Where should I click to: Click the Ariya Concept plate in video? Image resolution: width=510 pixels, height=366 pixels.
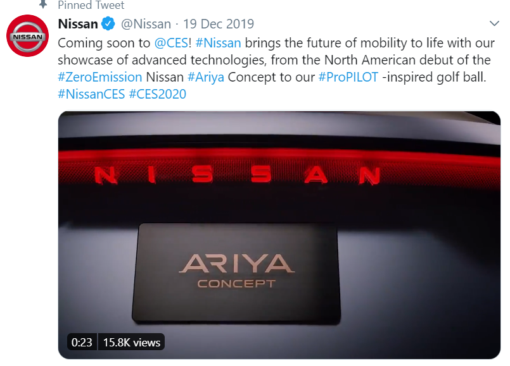236,272
